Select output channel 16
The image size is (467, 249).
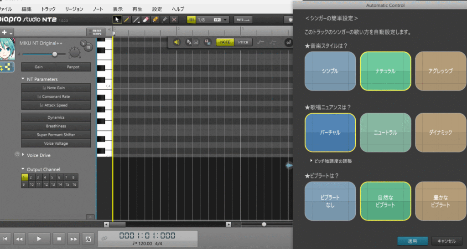(74, 184)
